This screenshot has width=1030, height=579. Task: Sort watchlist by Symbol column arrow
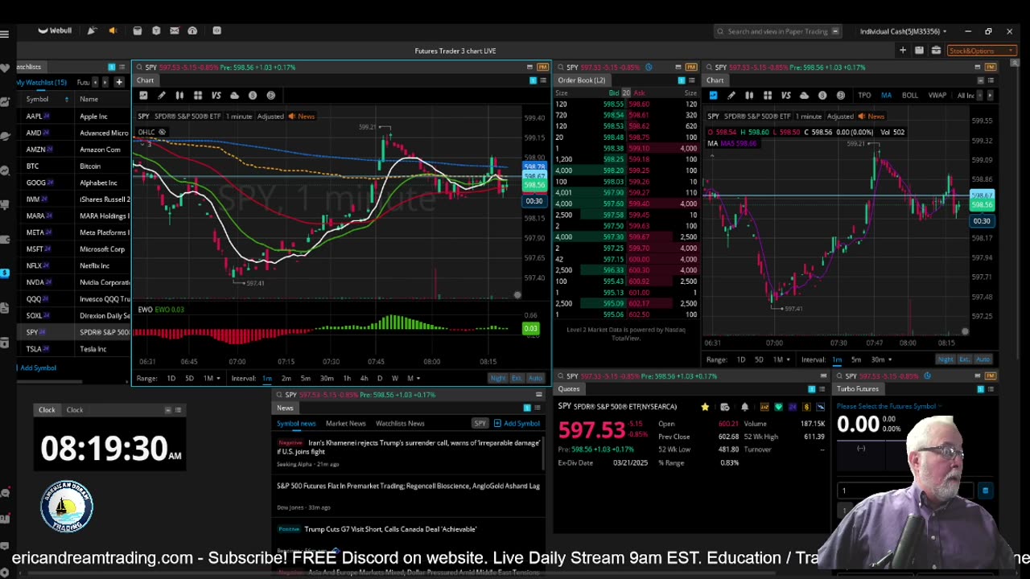coord(66,99)
